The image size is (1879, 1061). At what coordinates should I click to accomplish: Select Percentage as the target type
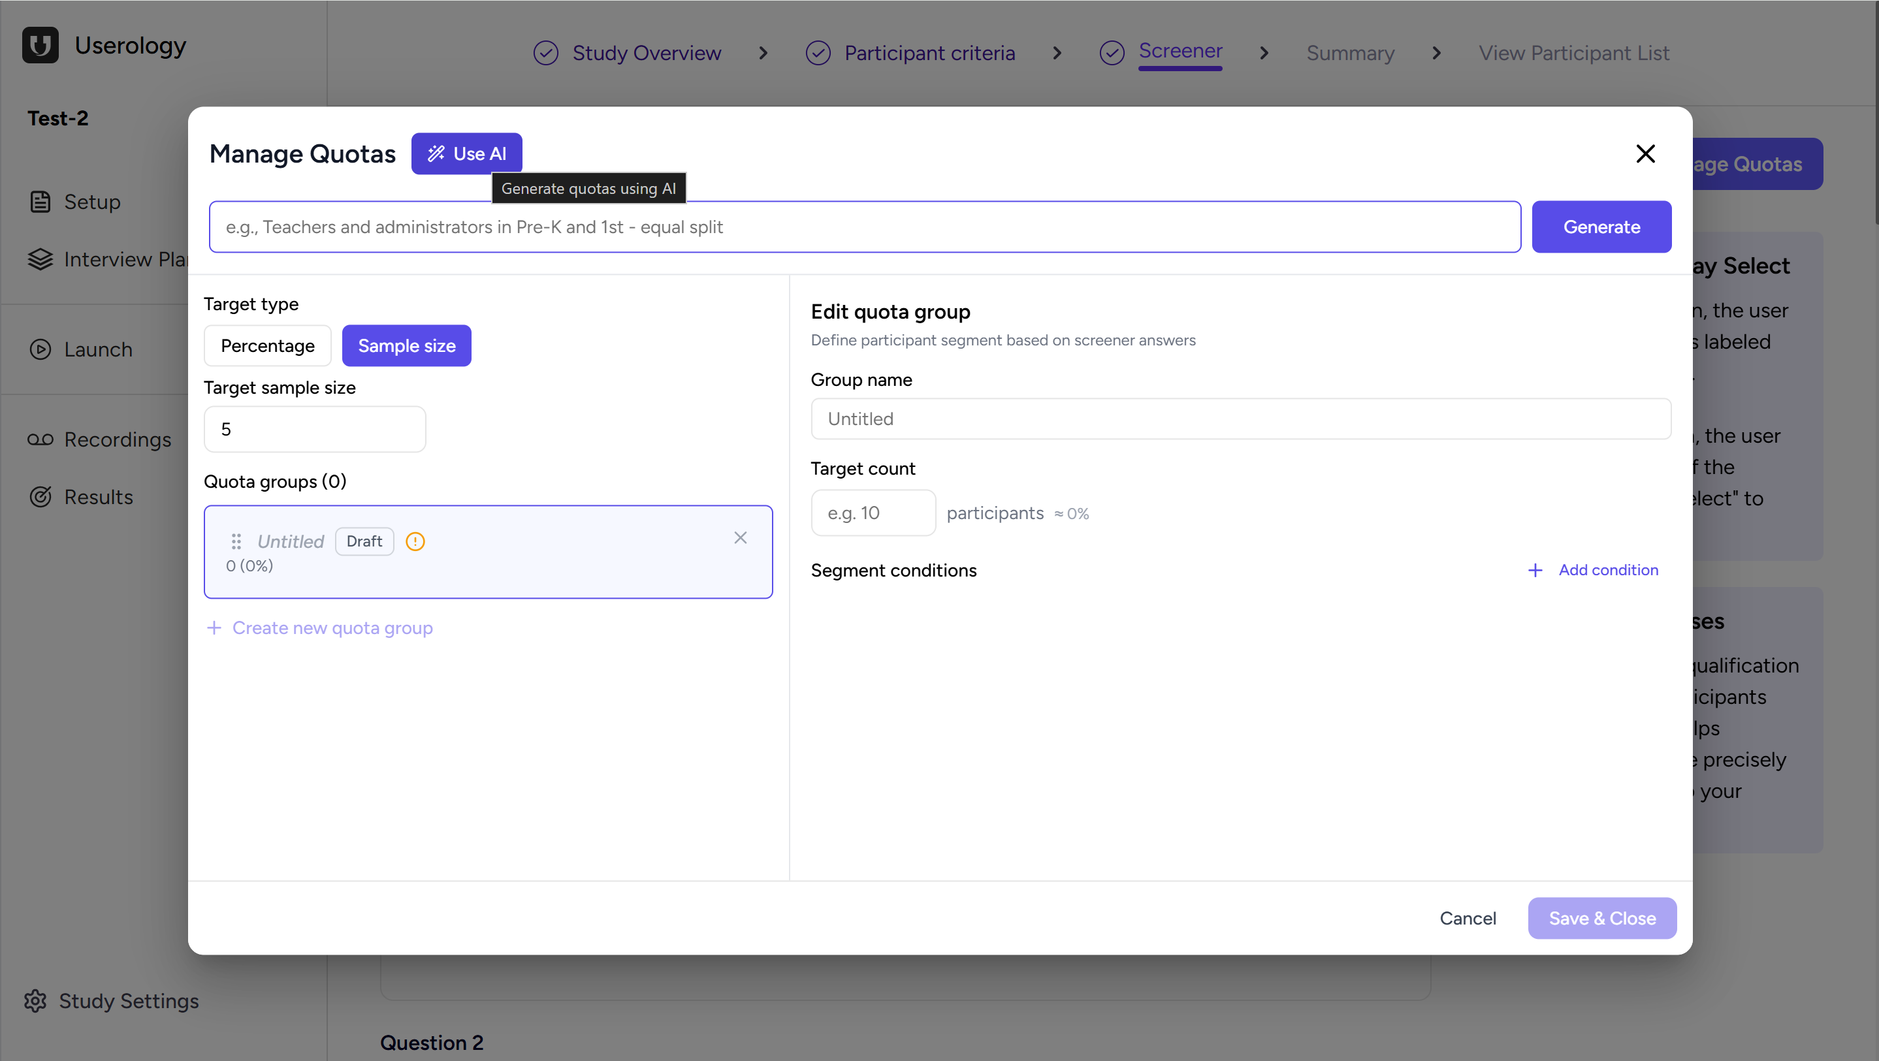tap(268, 345)
